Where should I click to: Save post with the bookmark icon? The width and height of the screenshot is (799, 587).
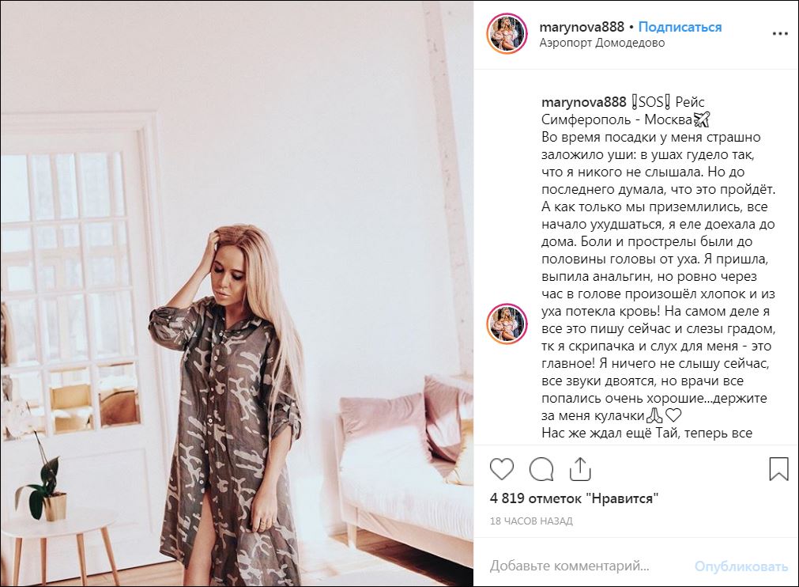pyautogui.click(x=778, y=468)
